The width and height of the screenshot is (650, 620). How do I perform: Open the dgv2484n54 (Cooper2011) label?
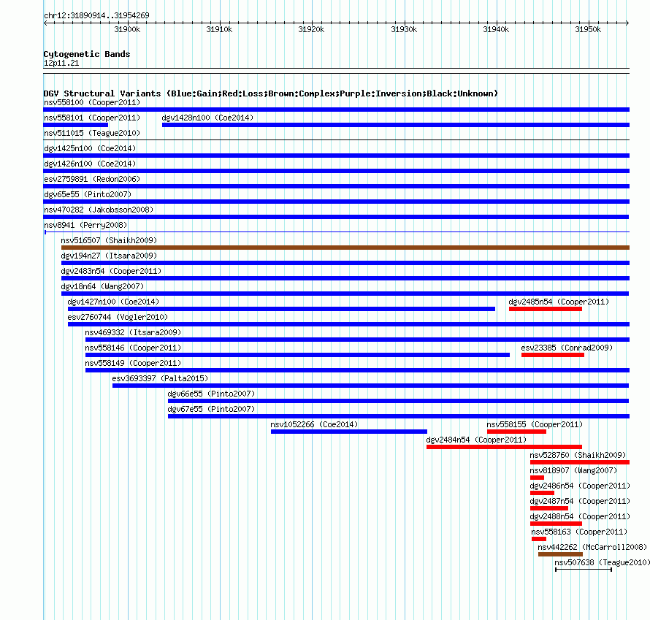tap(476, 440)
